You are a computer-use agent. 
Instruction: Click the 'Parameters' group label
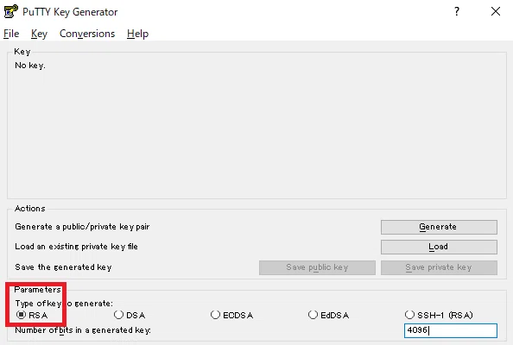click(x=37, y=290)
